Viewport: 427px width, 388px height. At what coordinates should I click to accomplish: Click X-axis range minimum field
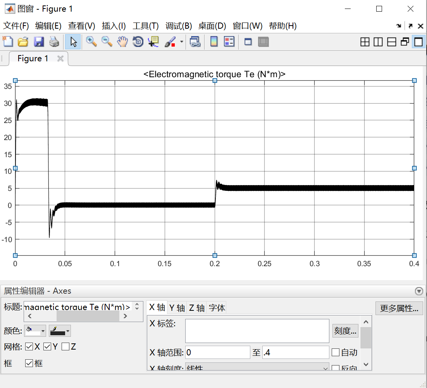(218, 352)
